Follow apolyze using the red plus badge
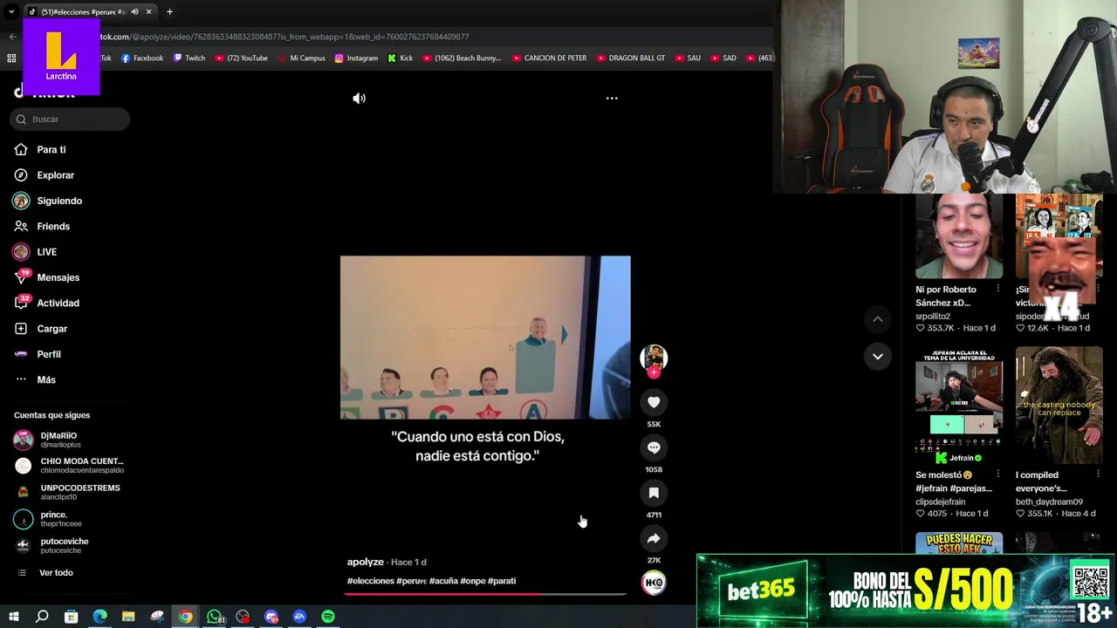Screen dimensions: 1117x628 [654, 372]
